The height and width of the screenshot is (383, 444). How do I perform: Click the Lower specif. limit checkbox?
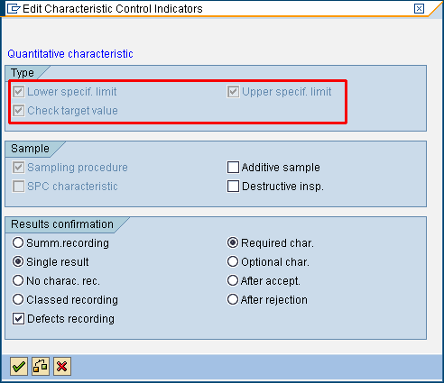(18, 92)
